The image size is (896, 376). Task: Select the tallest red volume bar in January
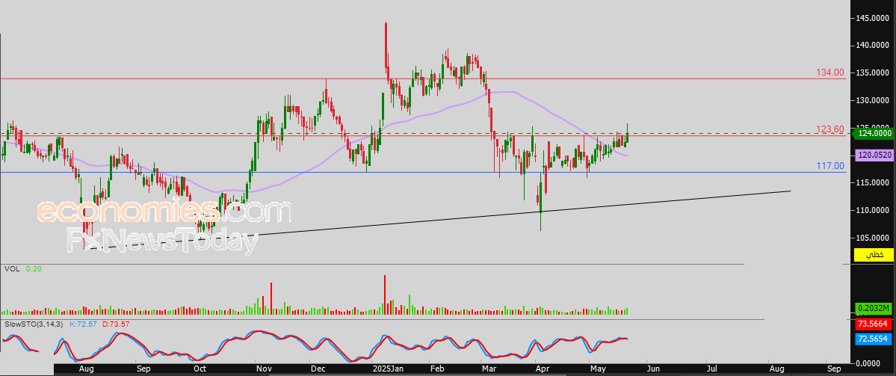[385, 295]
